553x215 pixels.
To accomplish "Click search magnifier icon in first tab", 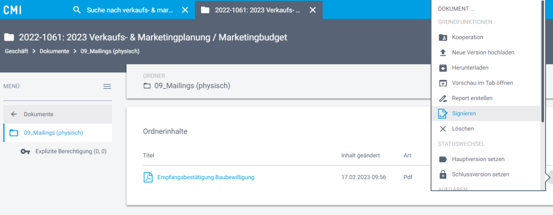I will [77, 9].
